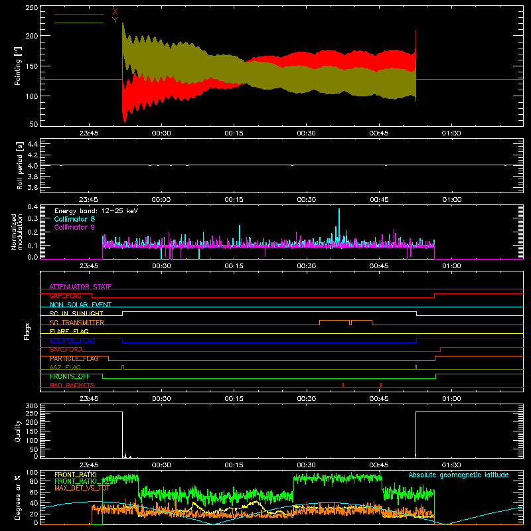This screenshot has height=531, width=531.
Task: Click the olive Y legend label
Action: 115,21
